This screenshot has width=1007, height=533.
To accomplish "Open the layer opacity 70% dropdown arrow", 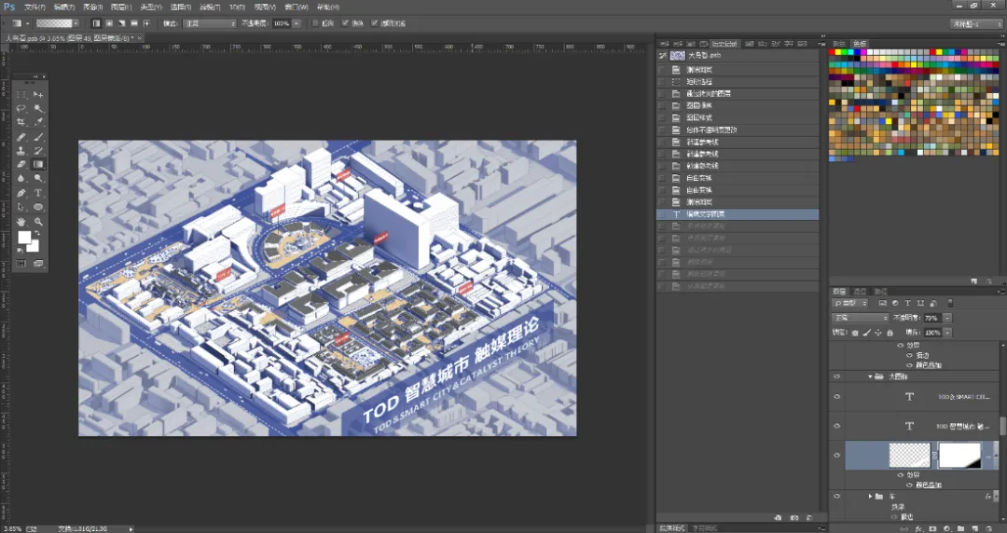I will 947,318.
